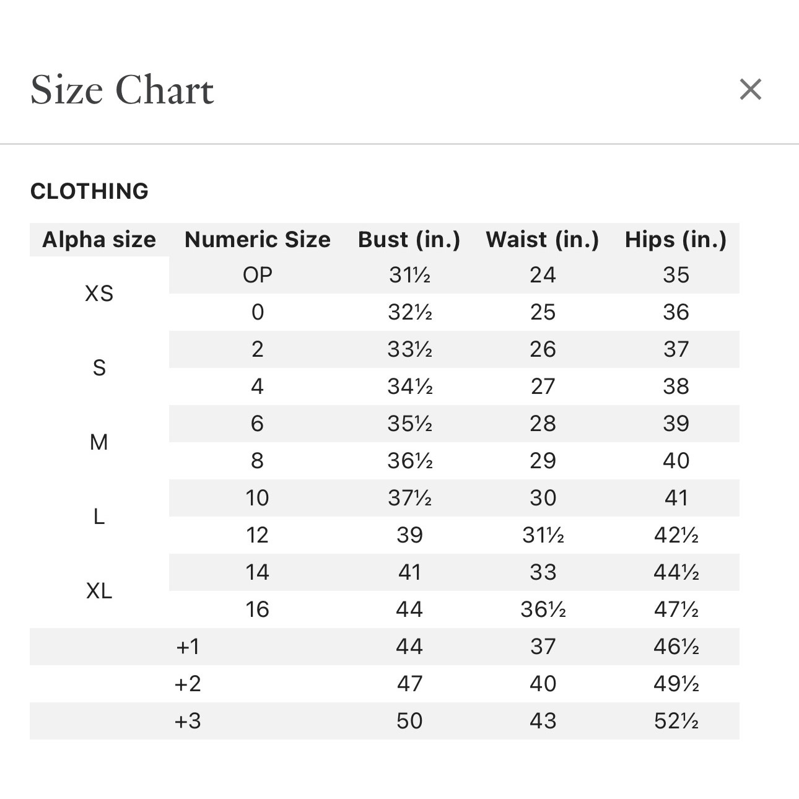799x799 pixels.
Task: Click the 52½ hips value
Action: [676, 721]
